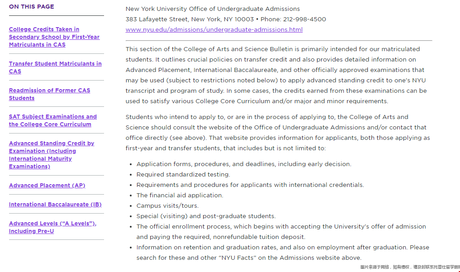460x272 pixels.
Task: Click the phone number 212-998-4500
Action: [304, 19]
